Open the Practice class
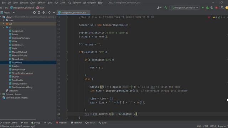Image resolution: width=228 pixels, height=128 pixels. [16, 66]
